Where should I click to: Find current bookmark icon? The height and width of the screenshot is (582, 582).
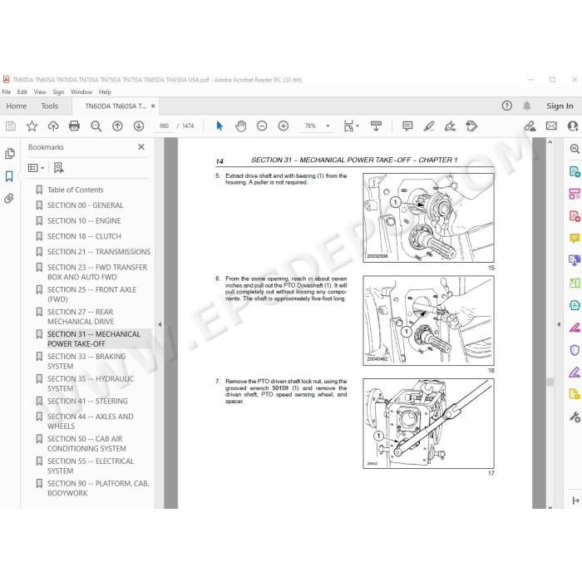click(x=59, y=168)
